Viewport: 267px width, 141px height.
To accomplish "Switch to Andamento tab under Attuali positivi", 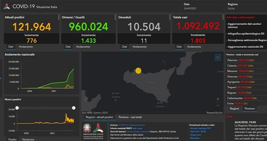I will tap(26, 46).
